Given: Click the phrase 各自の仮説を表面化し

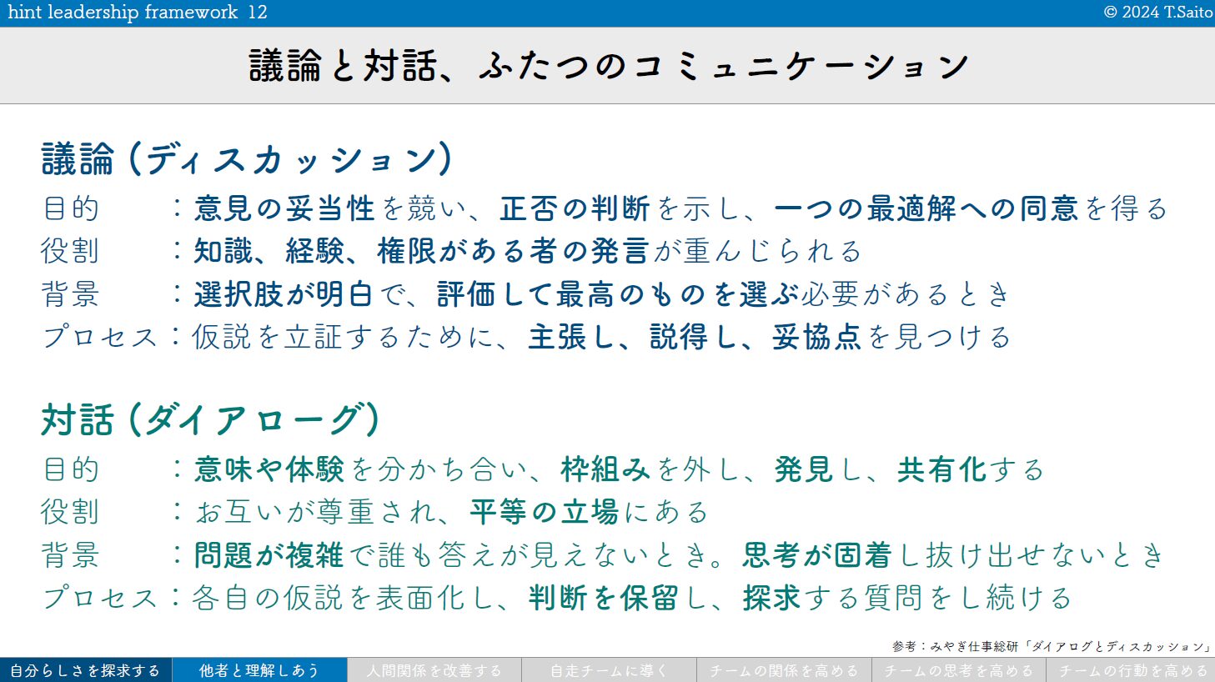Looking at the screenshot, I should pyautogui.click(x=343, y=598).
